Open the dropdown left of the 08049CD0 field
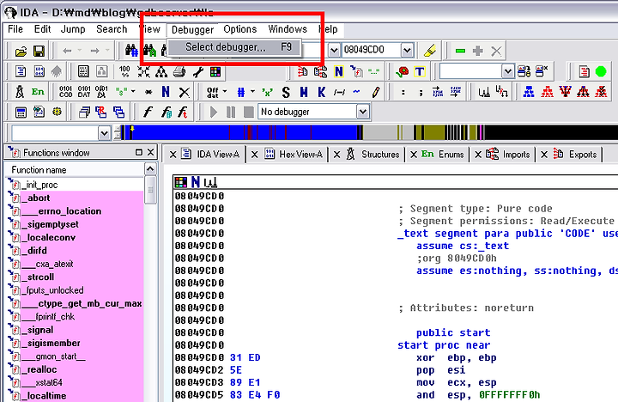 click(334, 50)
